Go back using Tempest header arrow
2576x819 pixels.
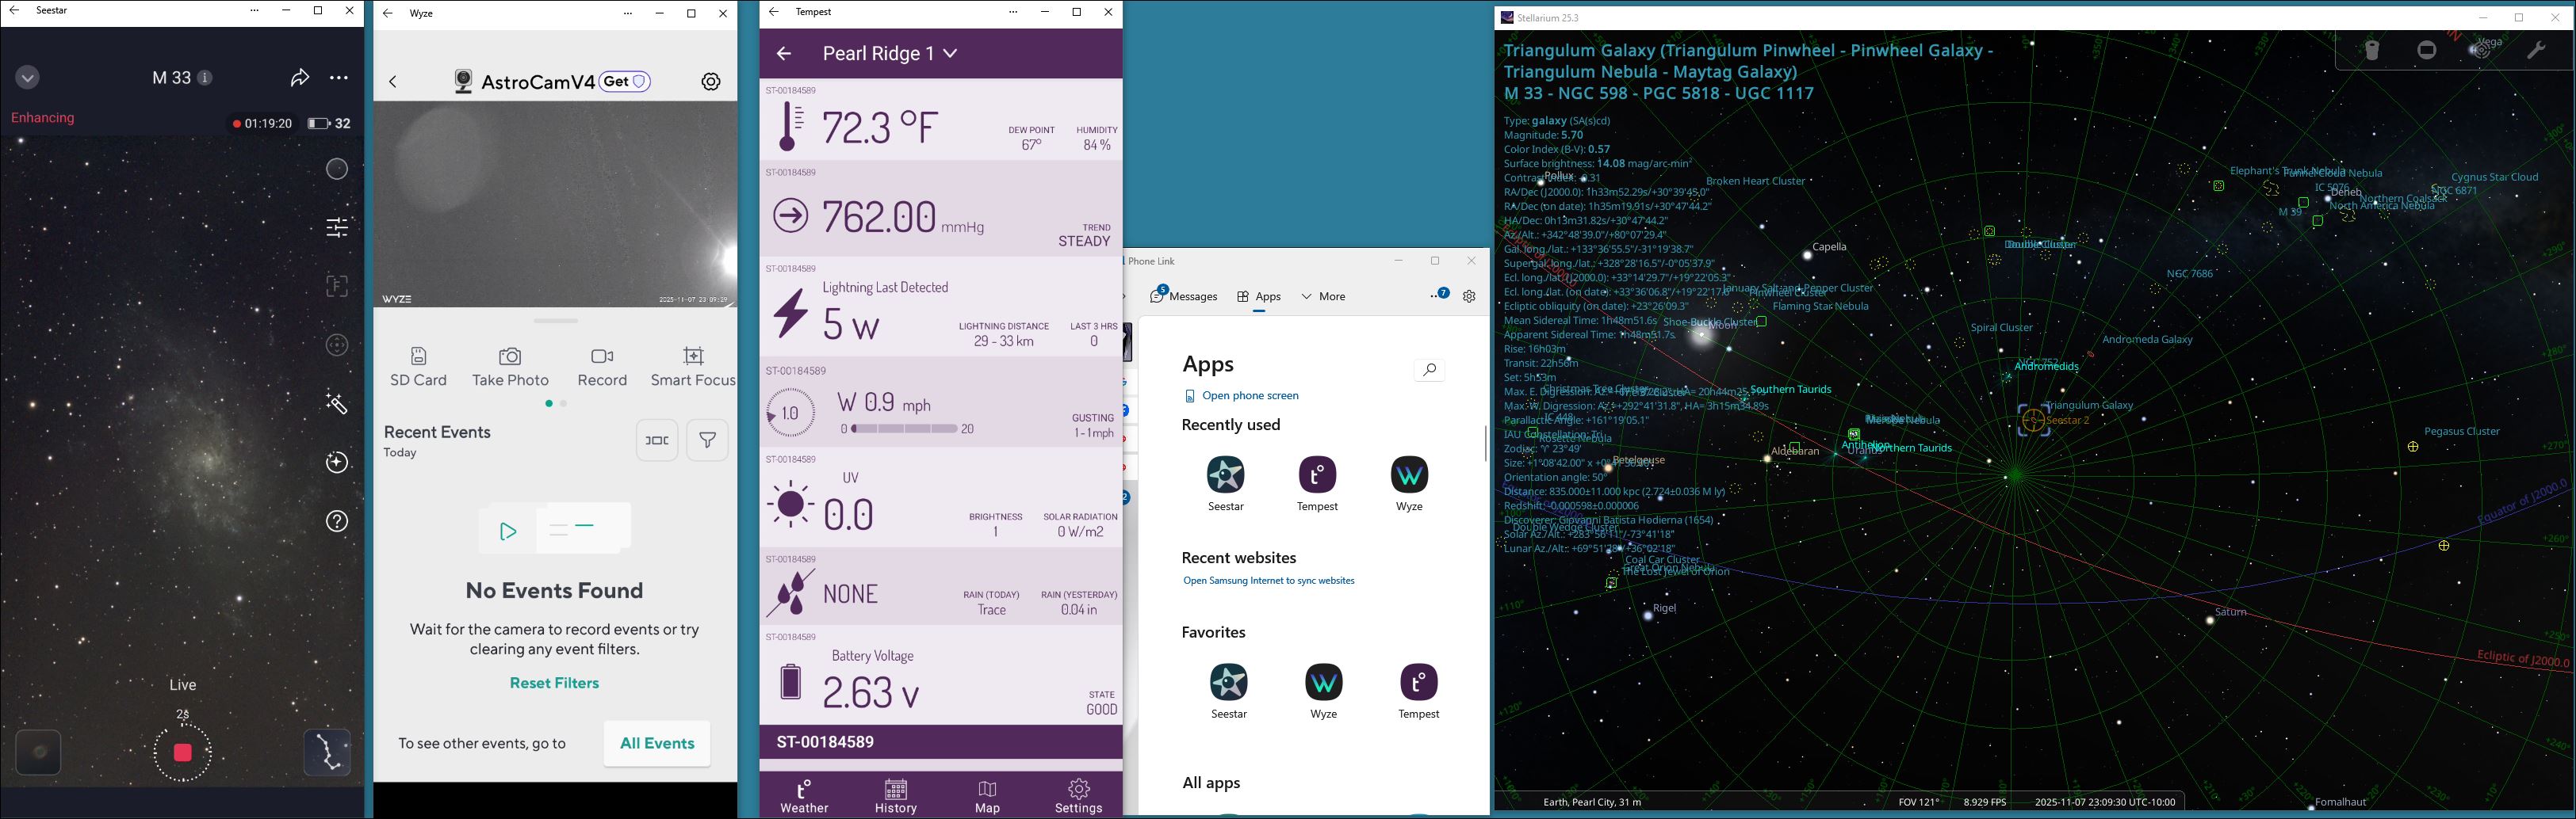[x=783, y=54]
